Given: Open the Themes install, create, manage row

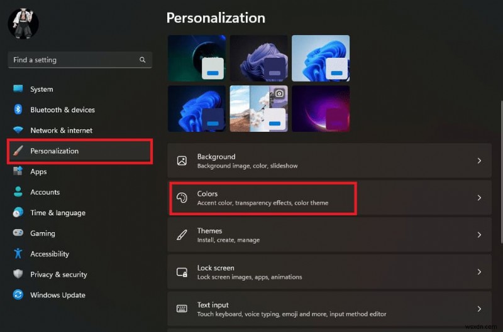Looking at the screenshot, I should pos(329,235).
